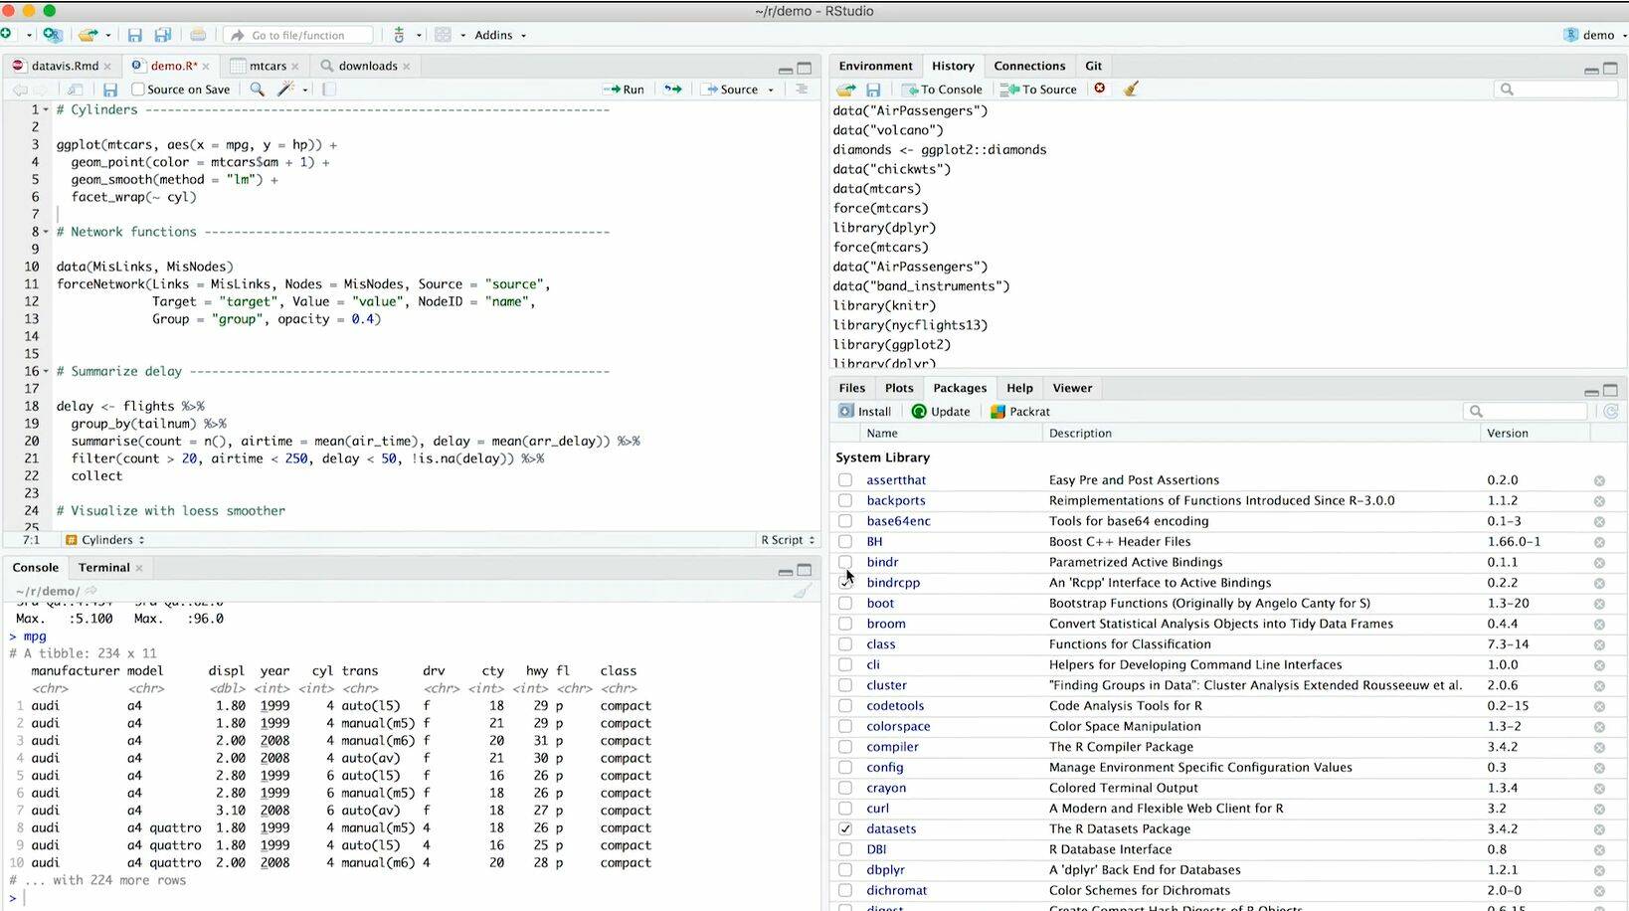Collapse the Summarize delay section fold arrow
The image size is (1629, 911).
[46, 371]
